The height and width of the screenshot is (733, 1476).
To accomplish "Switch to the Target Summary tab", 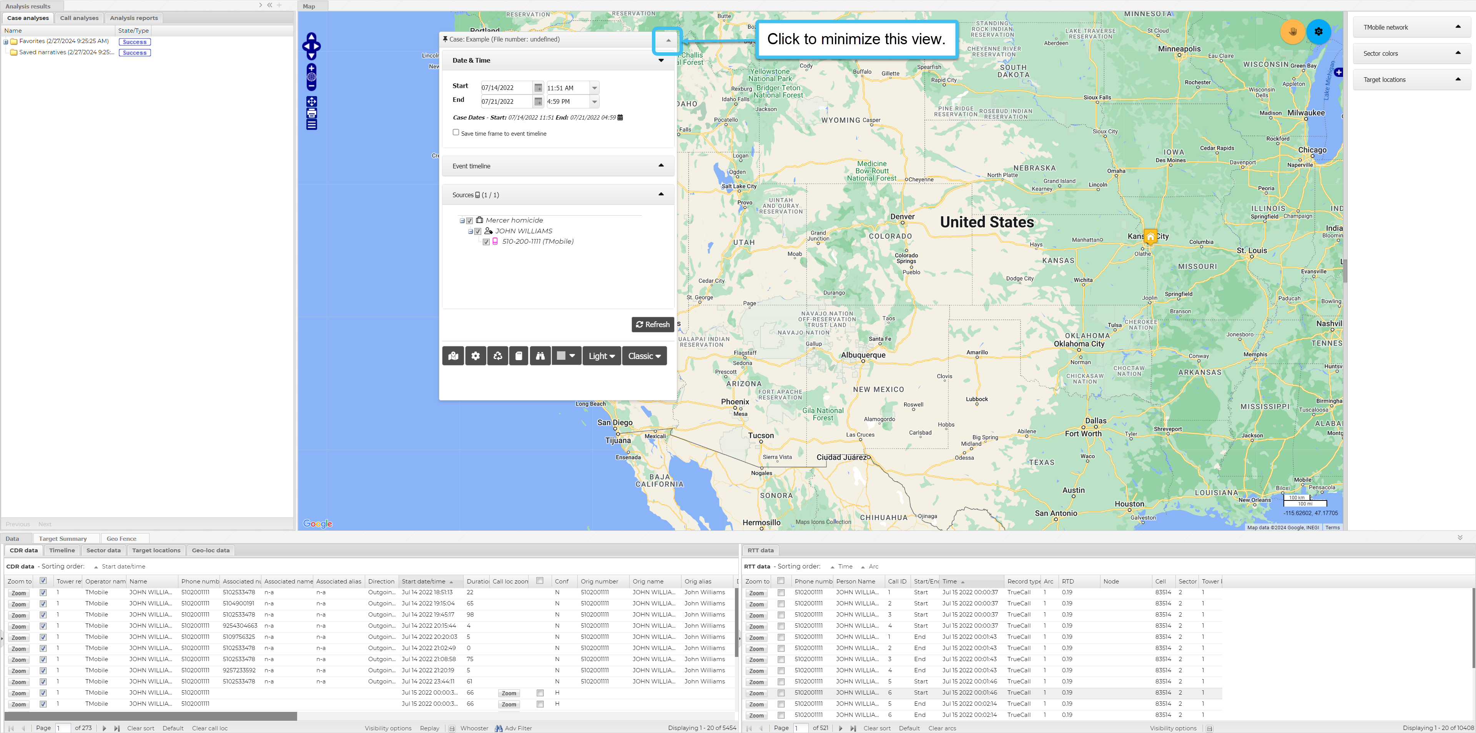I will (x=62, y=539).
